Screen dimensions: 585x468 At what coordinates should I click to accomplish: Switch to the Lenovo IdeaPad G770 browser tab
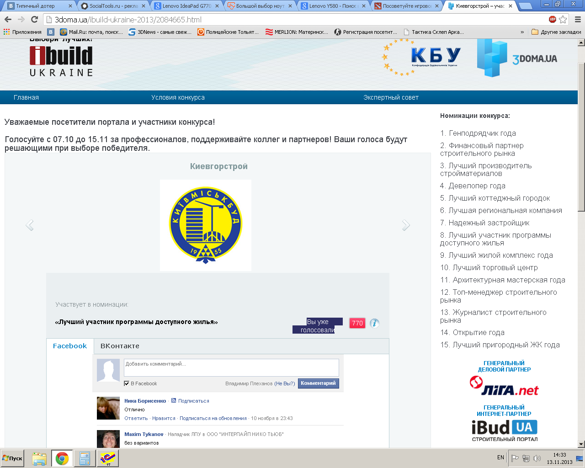pos(186,6)
